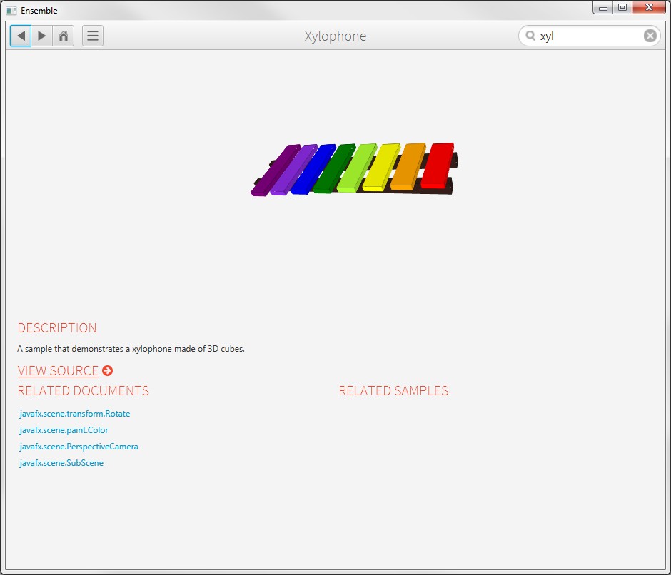Image resolution: width=671 pixels, height=575 pixels.
Task: Open the hamburger list menu
Action: coord(93,36)
